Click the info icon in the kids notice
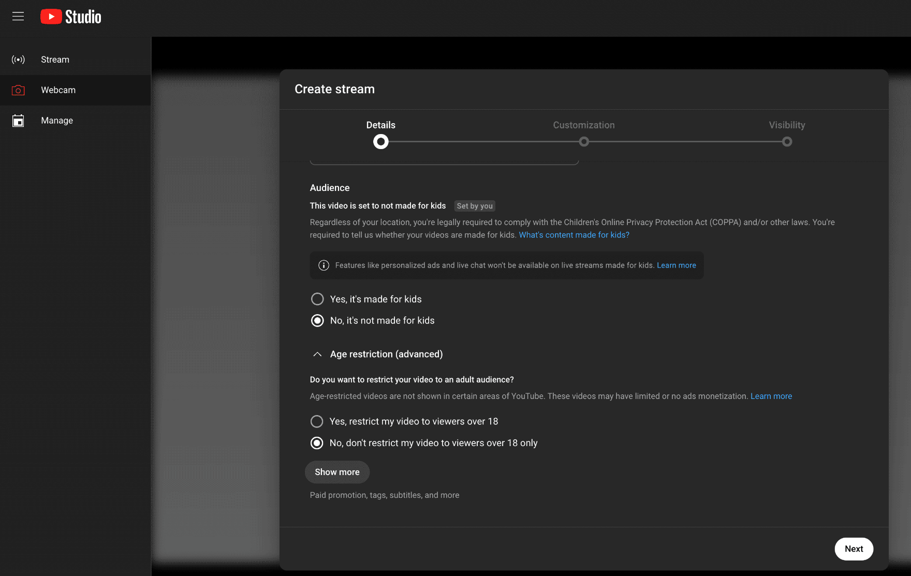Image resolution: width=911 pixels, height=576 pixels. pos(324,265)
